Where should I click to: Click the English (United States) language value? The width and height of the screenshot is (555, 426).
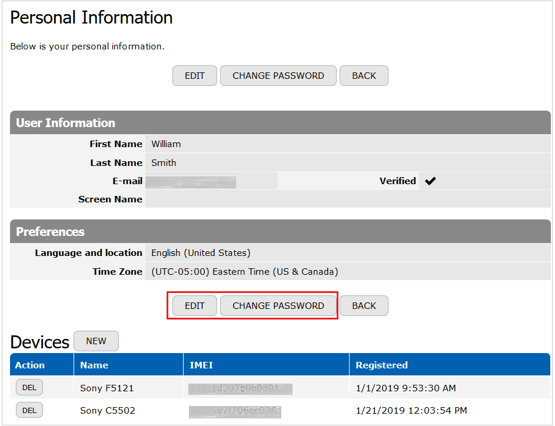click(201, 253)
